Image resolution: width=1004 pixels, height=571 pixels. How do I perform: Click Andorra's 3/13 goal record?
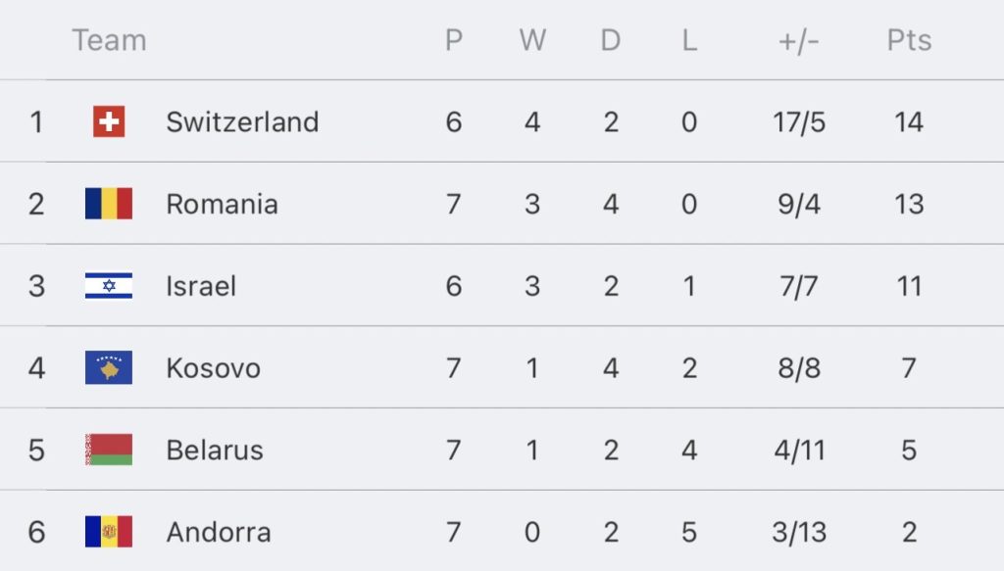[799, 532]
